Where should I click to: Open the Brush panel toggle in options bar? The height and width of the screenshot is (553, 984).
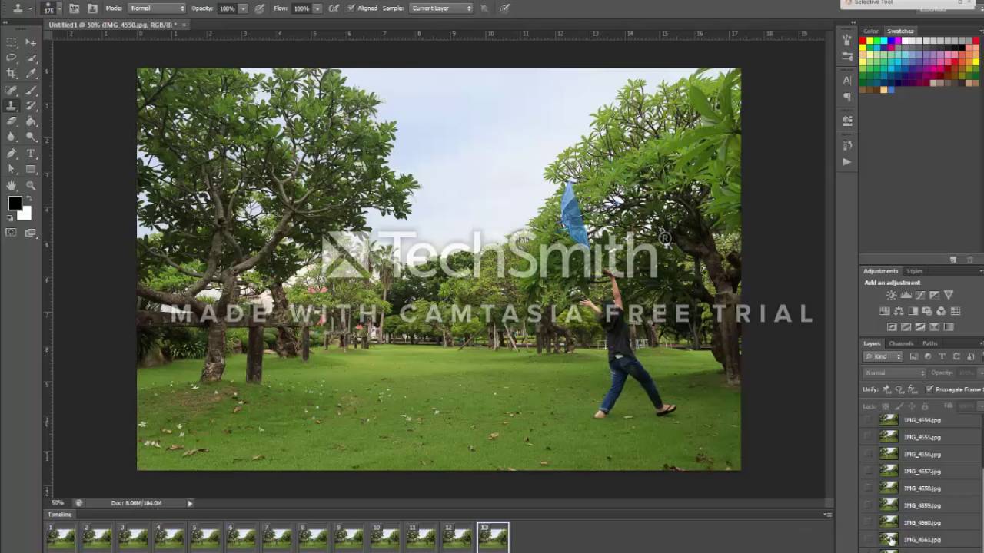[x=74, y=8]
